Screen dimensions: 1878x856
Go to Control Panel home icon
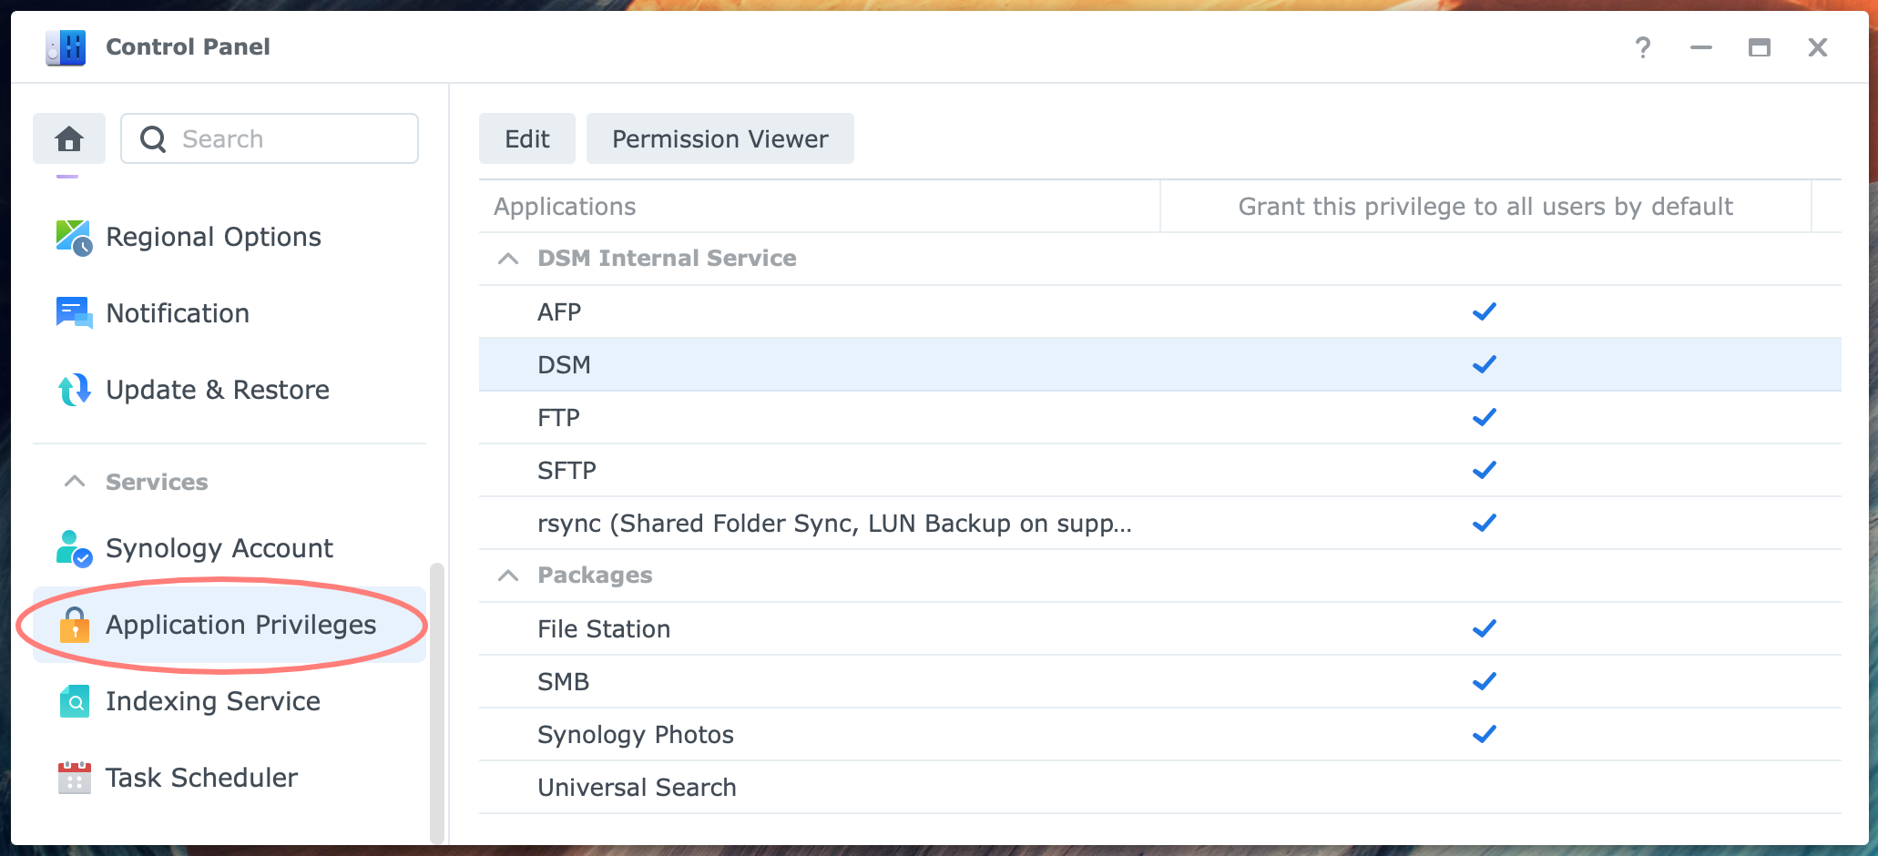[69, 138]
